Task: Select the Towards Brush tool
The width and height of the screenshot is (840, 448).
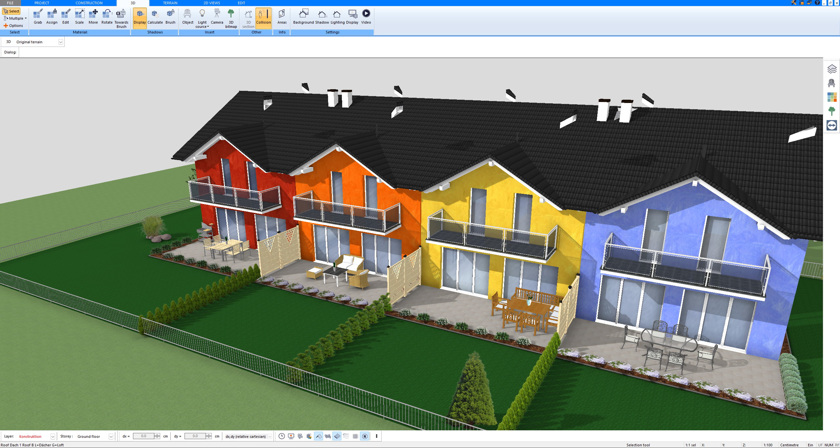Action: [121, 19]
